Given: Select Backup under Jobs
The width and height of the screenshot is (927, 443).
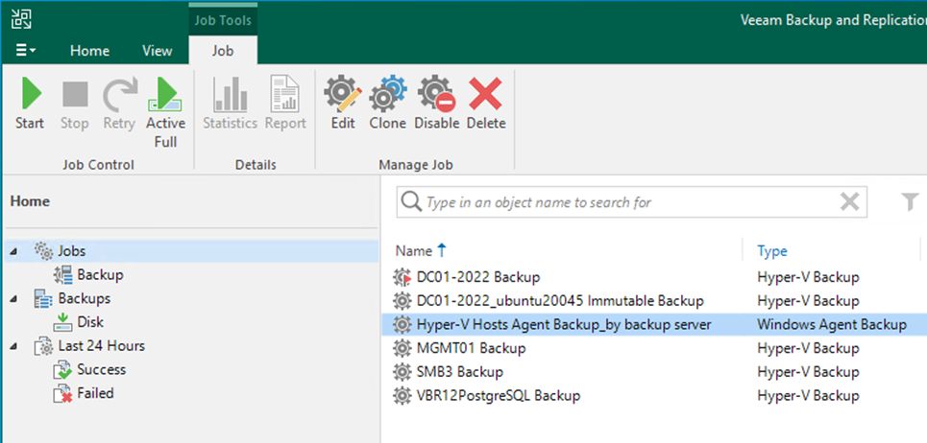Looking at the screenshot, I should click(100, 274).
